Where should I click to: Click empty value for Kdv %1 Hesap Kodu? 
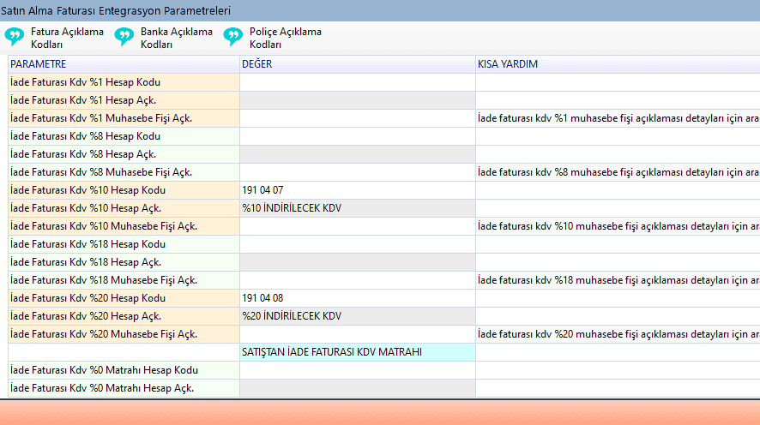[x=357, y=82]
